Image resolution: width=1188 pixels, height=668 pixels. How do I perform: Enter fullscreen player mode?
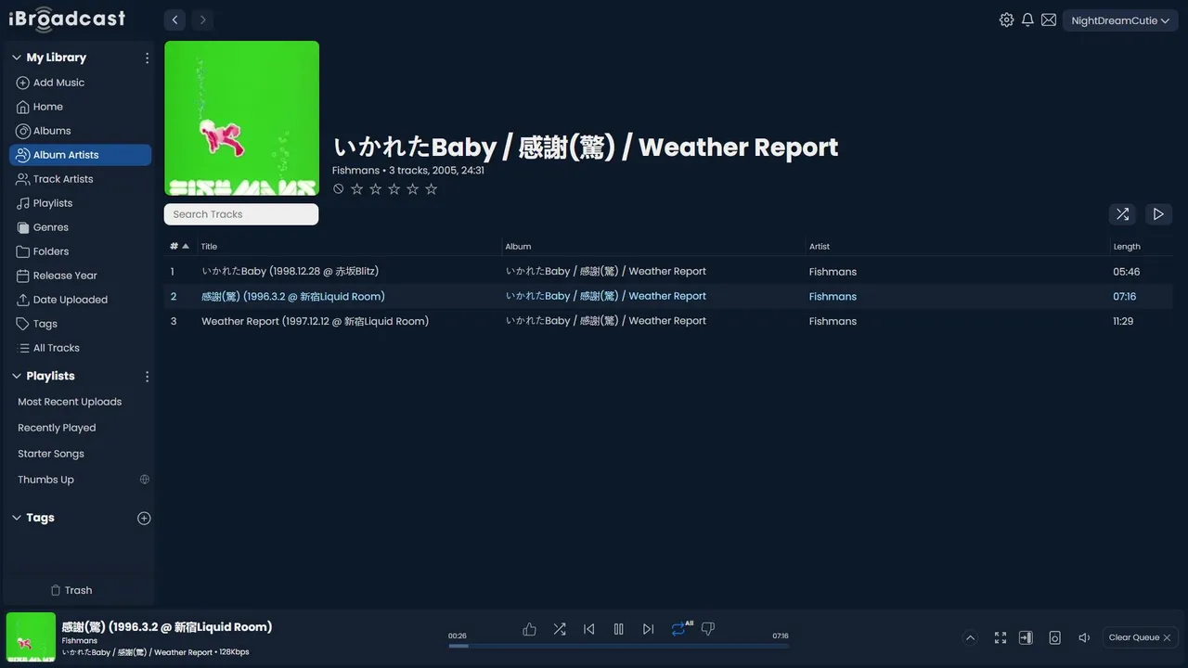(x=1001, y=637)
